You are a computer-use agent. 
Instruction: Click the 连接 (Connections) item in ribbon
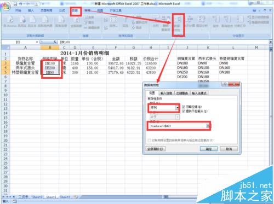click(89, 18)
